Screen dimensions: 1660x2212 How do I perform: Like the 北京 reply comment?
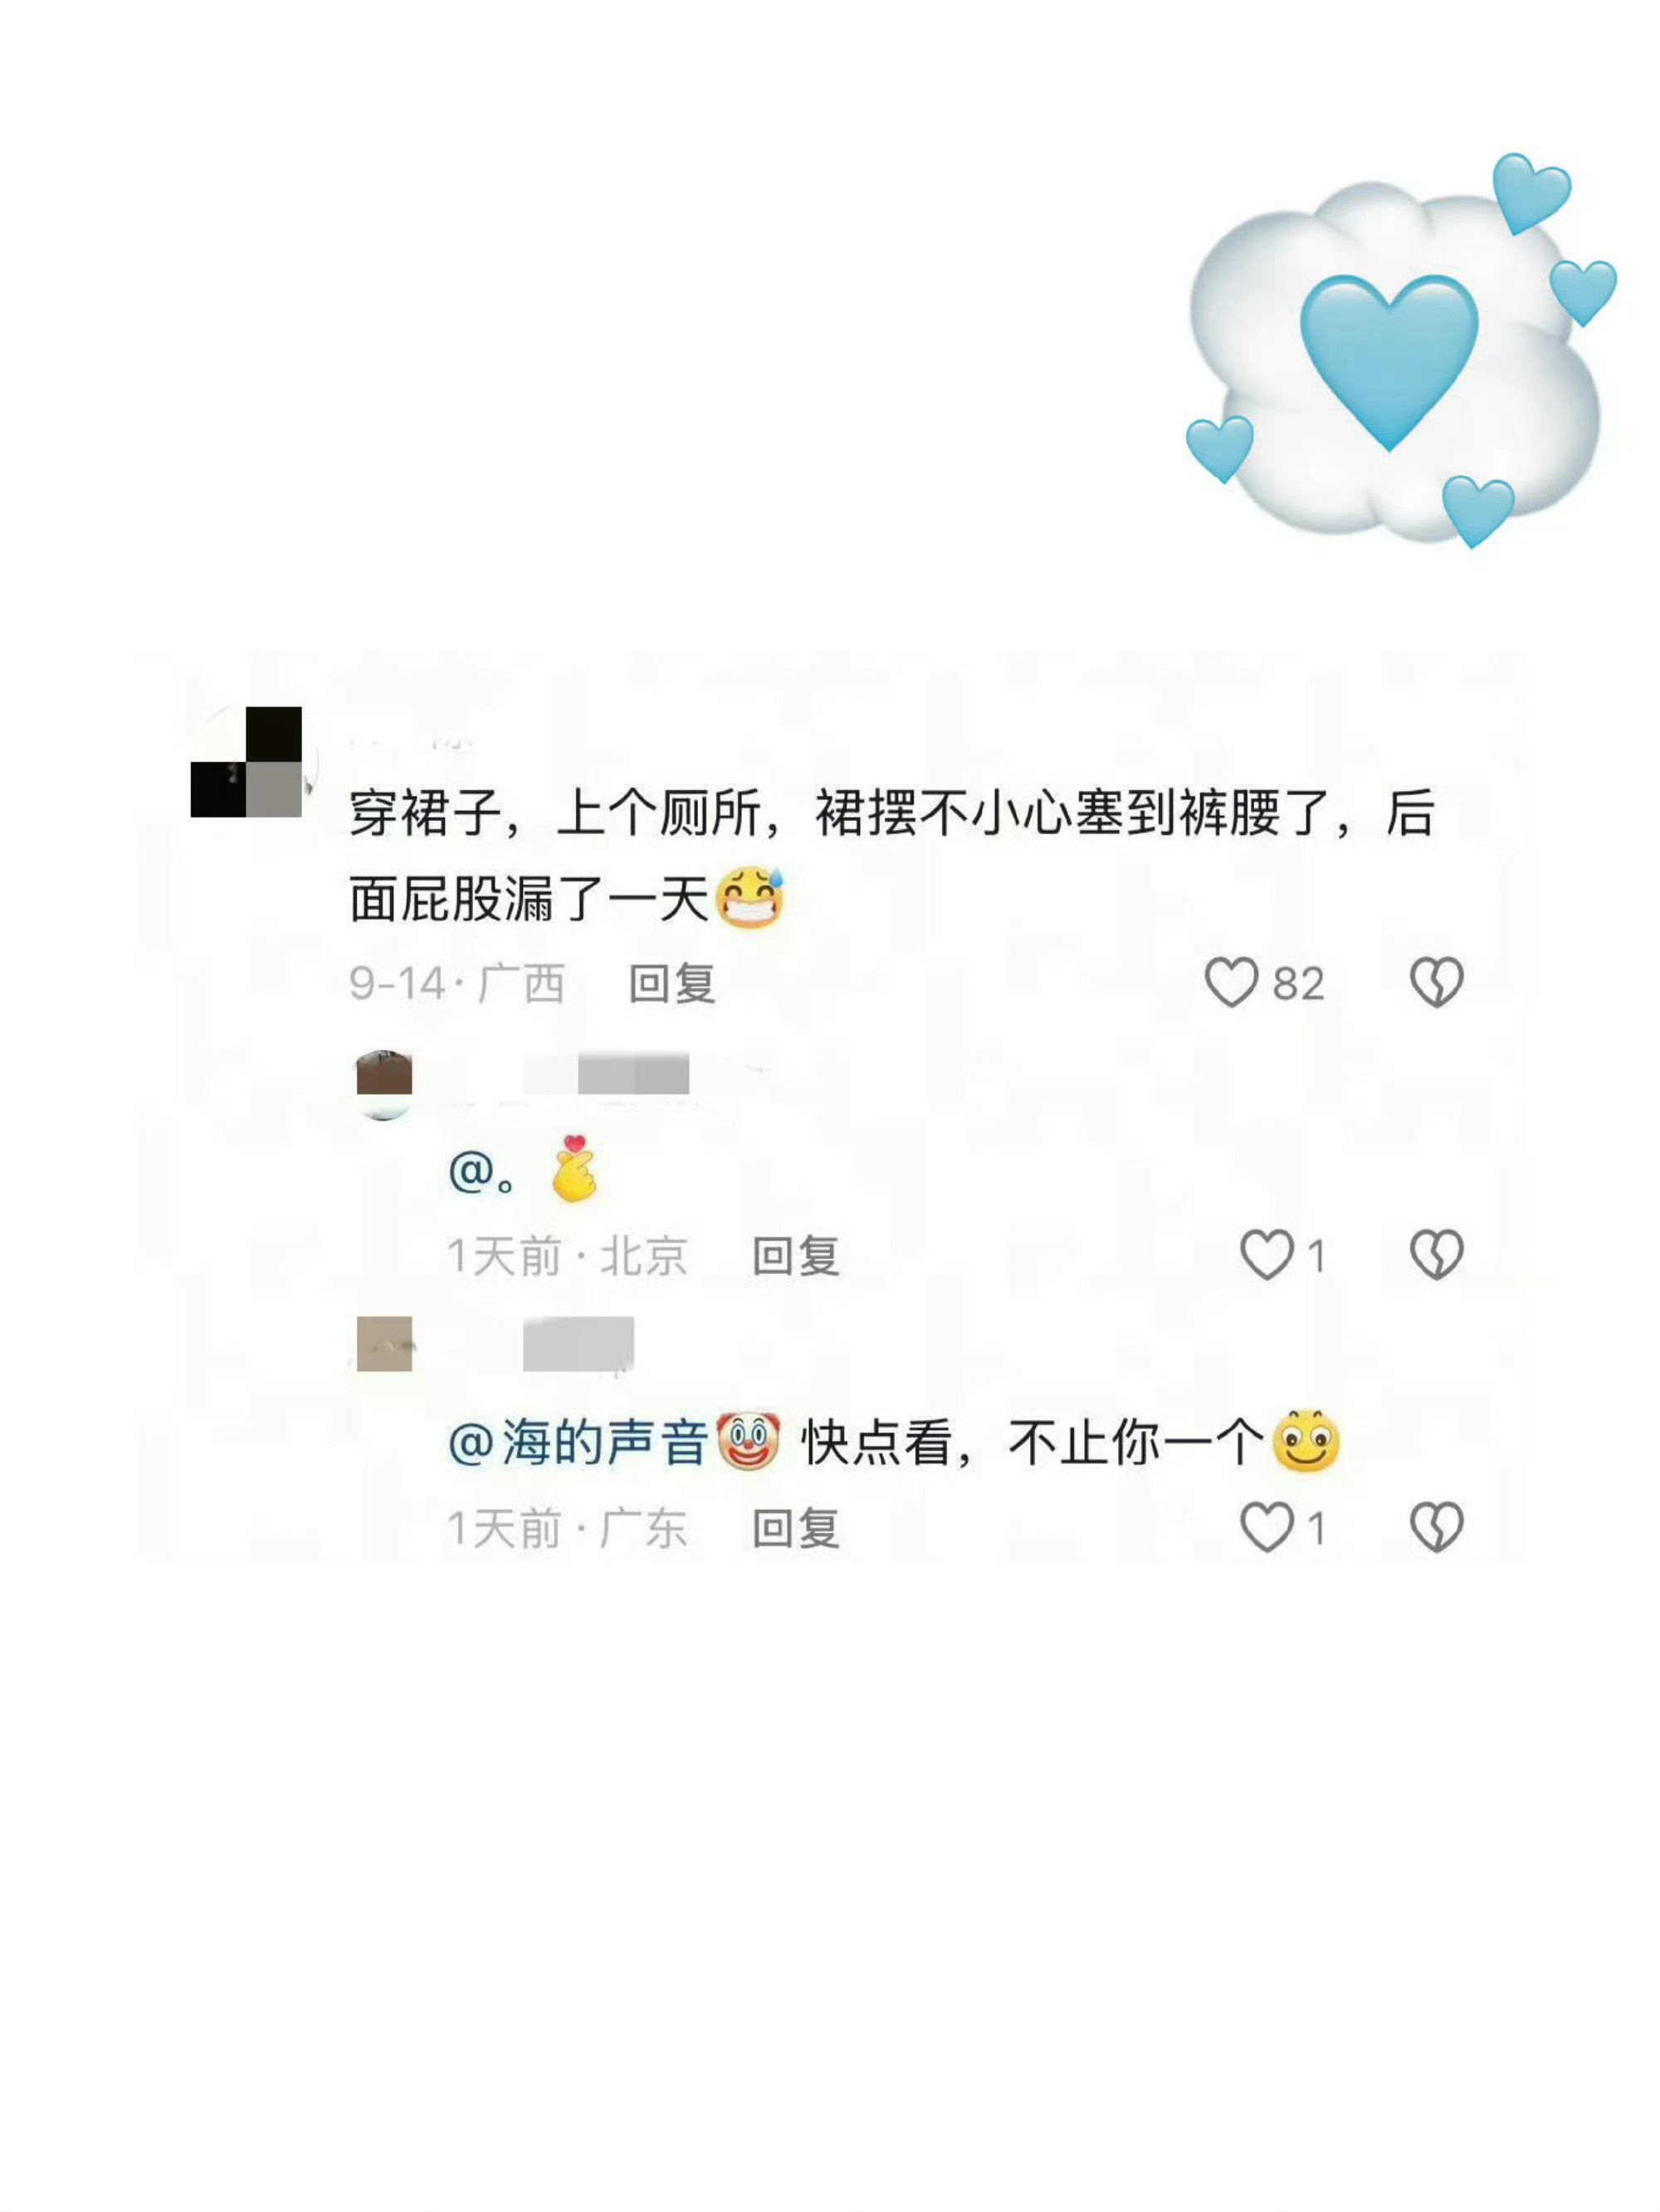[1266, 1254]
